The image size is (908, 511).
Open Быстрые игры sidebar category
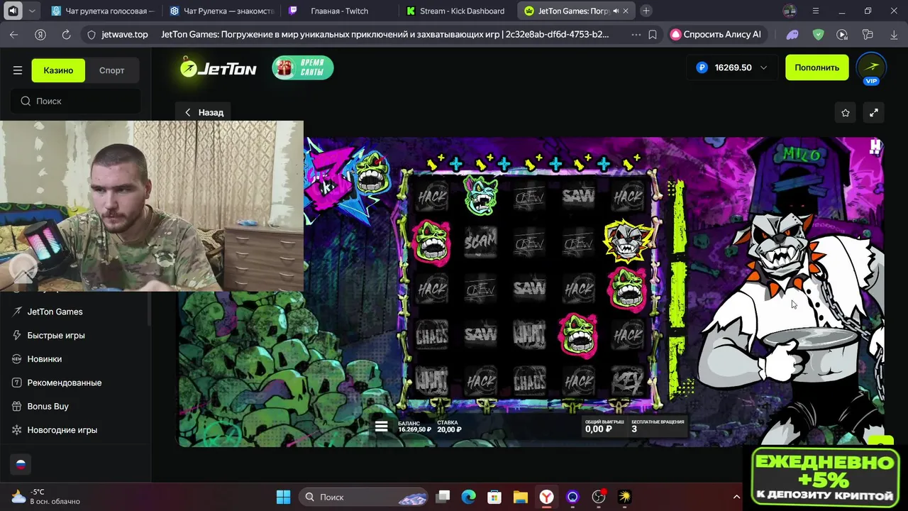tap(56, 335)
